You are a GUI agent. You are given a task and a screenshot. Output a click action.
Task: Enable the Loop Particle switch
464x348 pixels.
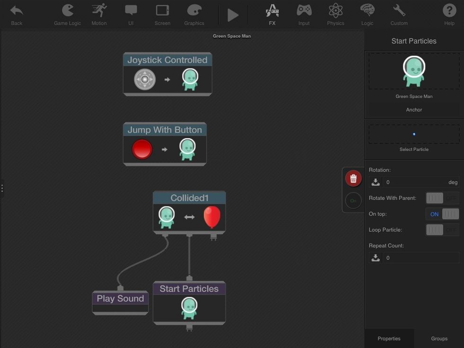point(442,230)
